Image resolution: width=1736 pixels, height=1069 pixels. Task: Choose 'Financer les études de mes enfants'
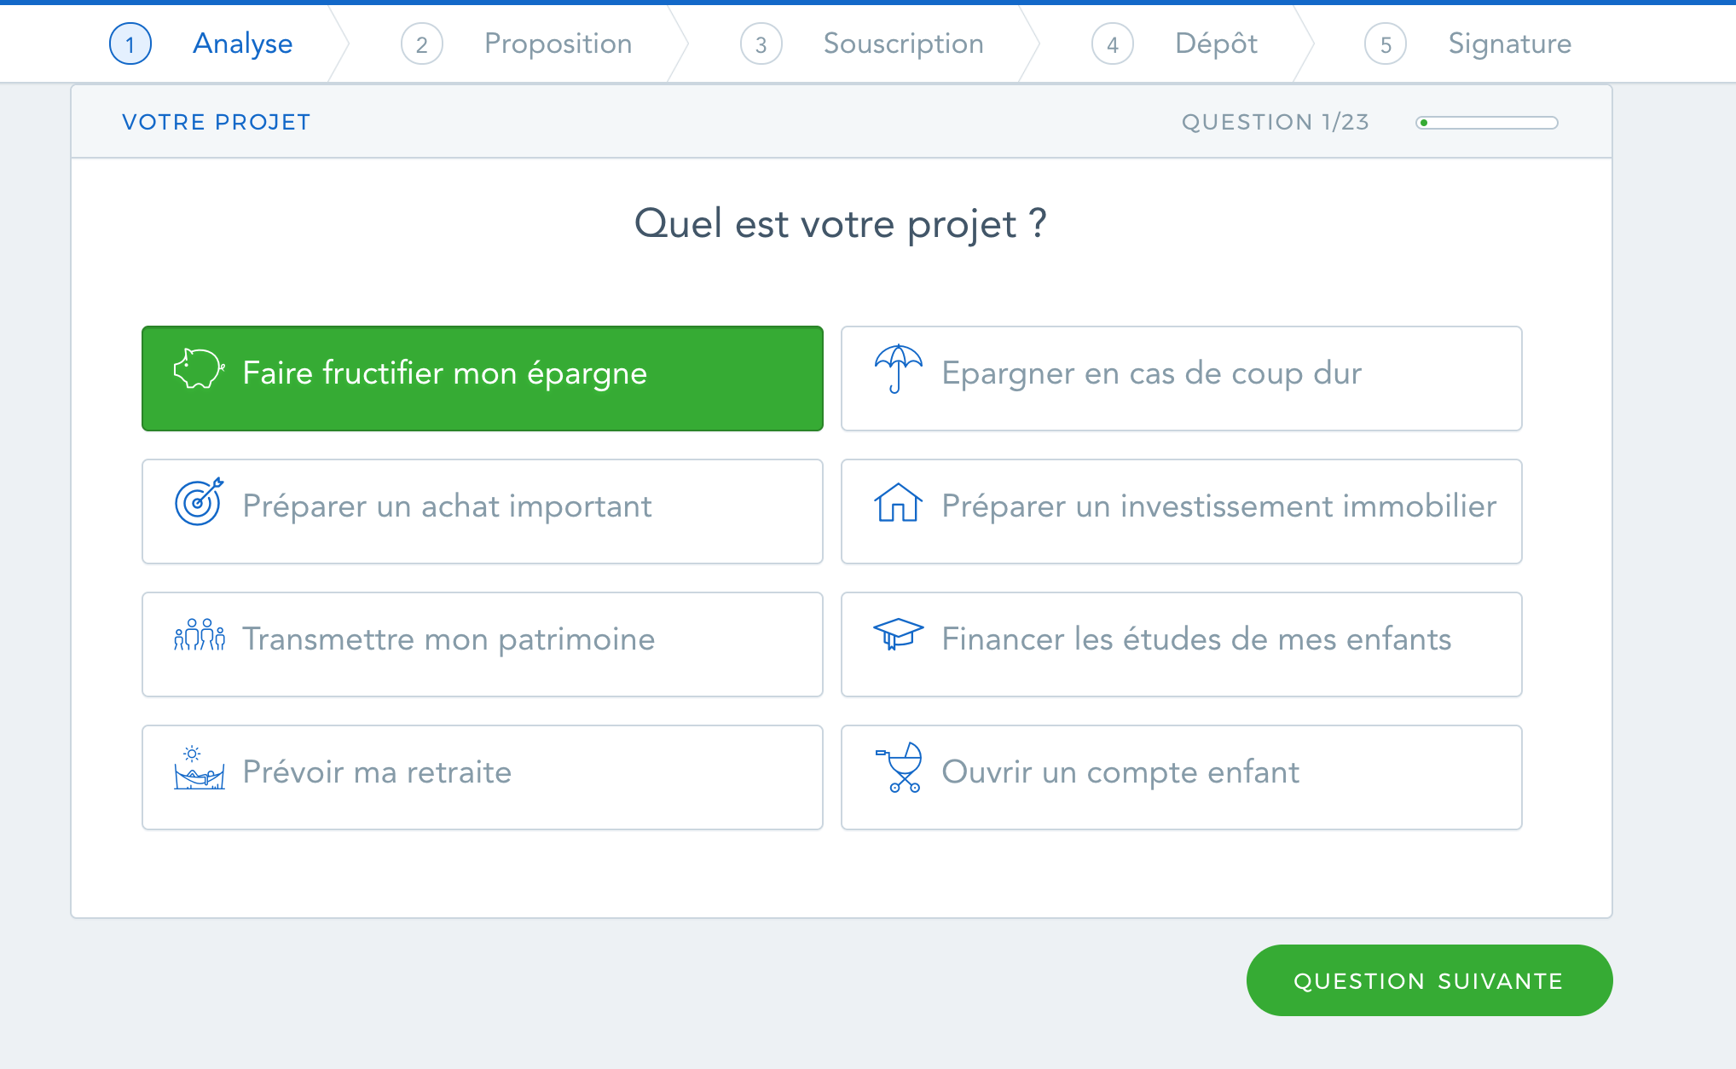pyautogui.click(x=1182, y=644)
